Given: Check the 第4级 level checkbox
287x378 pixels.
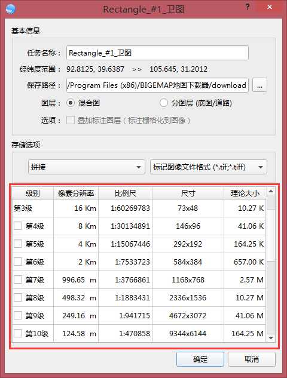Looking at the screenshot, I should click(18, 226).
